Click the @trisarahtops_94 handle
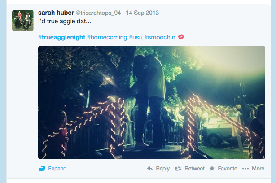Image resolution: width=276 pixels, height=183 pixels. click(x=98, y=13)
